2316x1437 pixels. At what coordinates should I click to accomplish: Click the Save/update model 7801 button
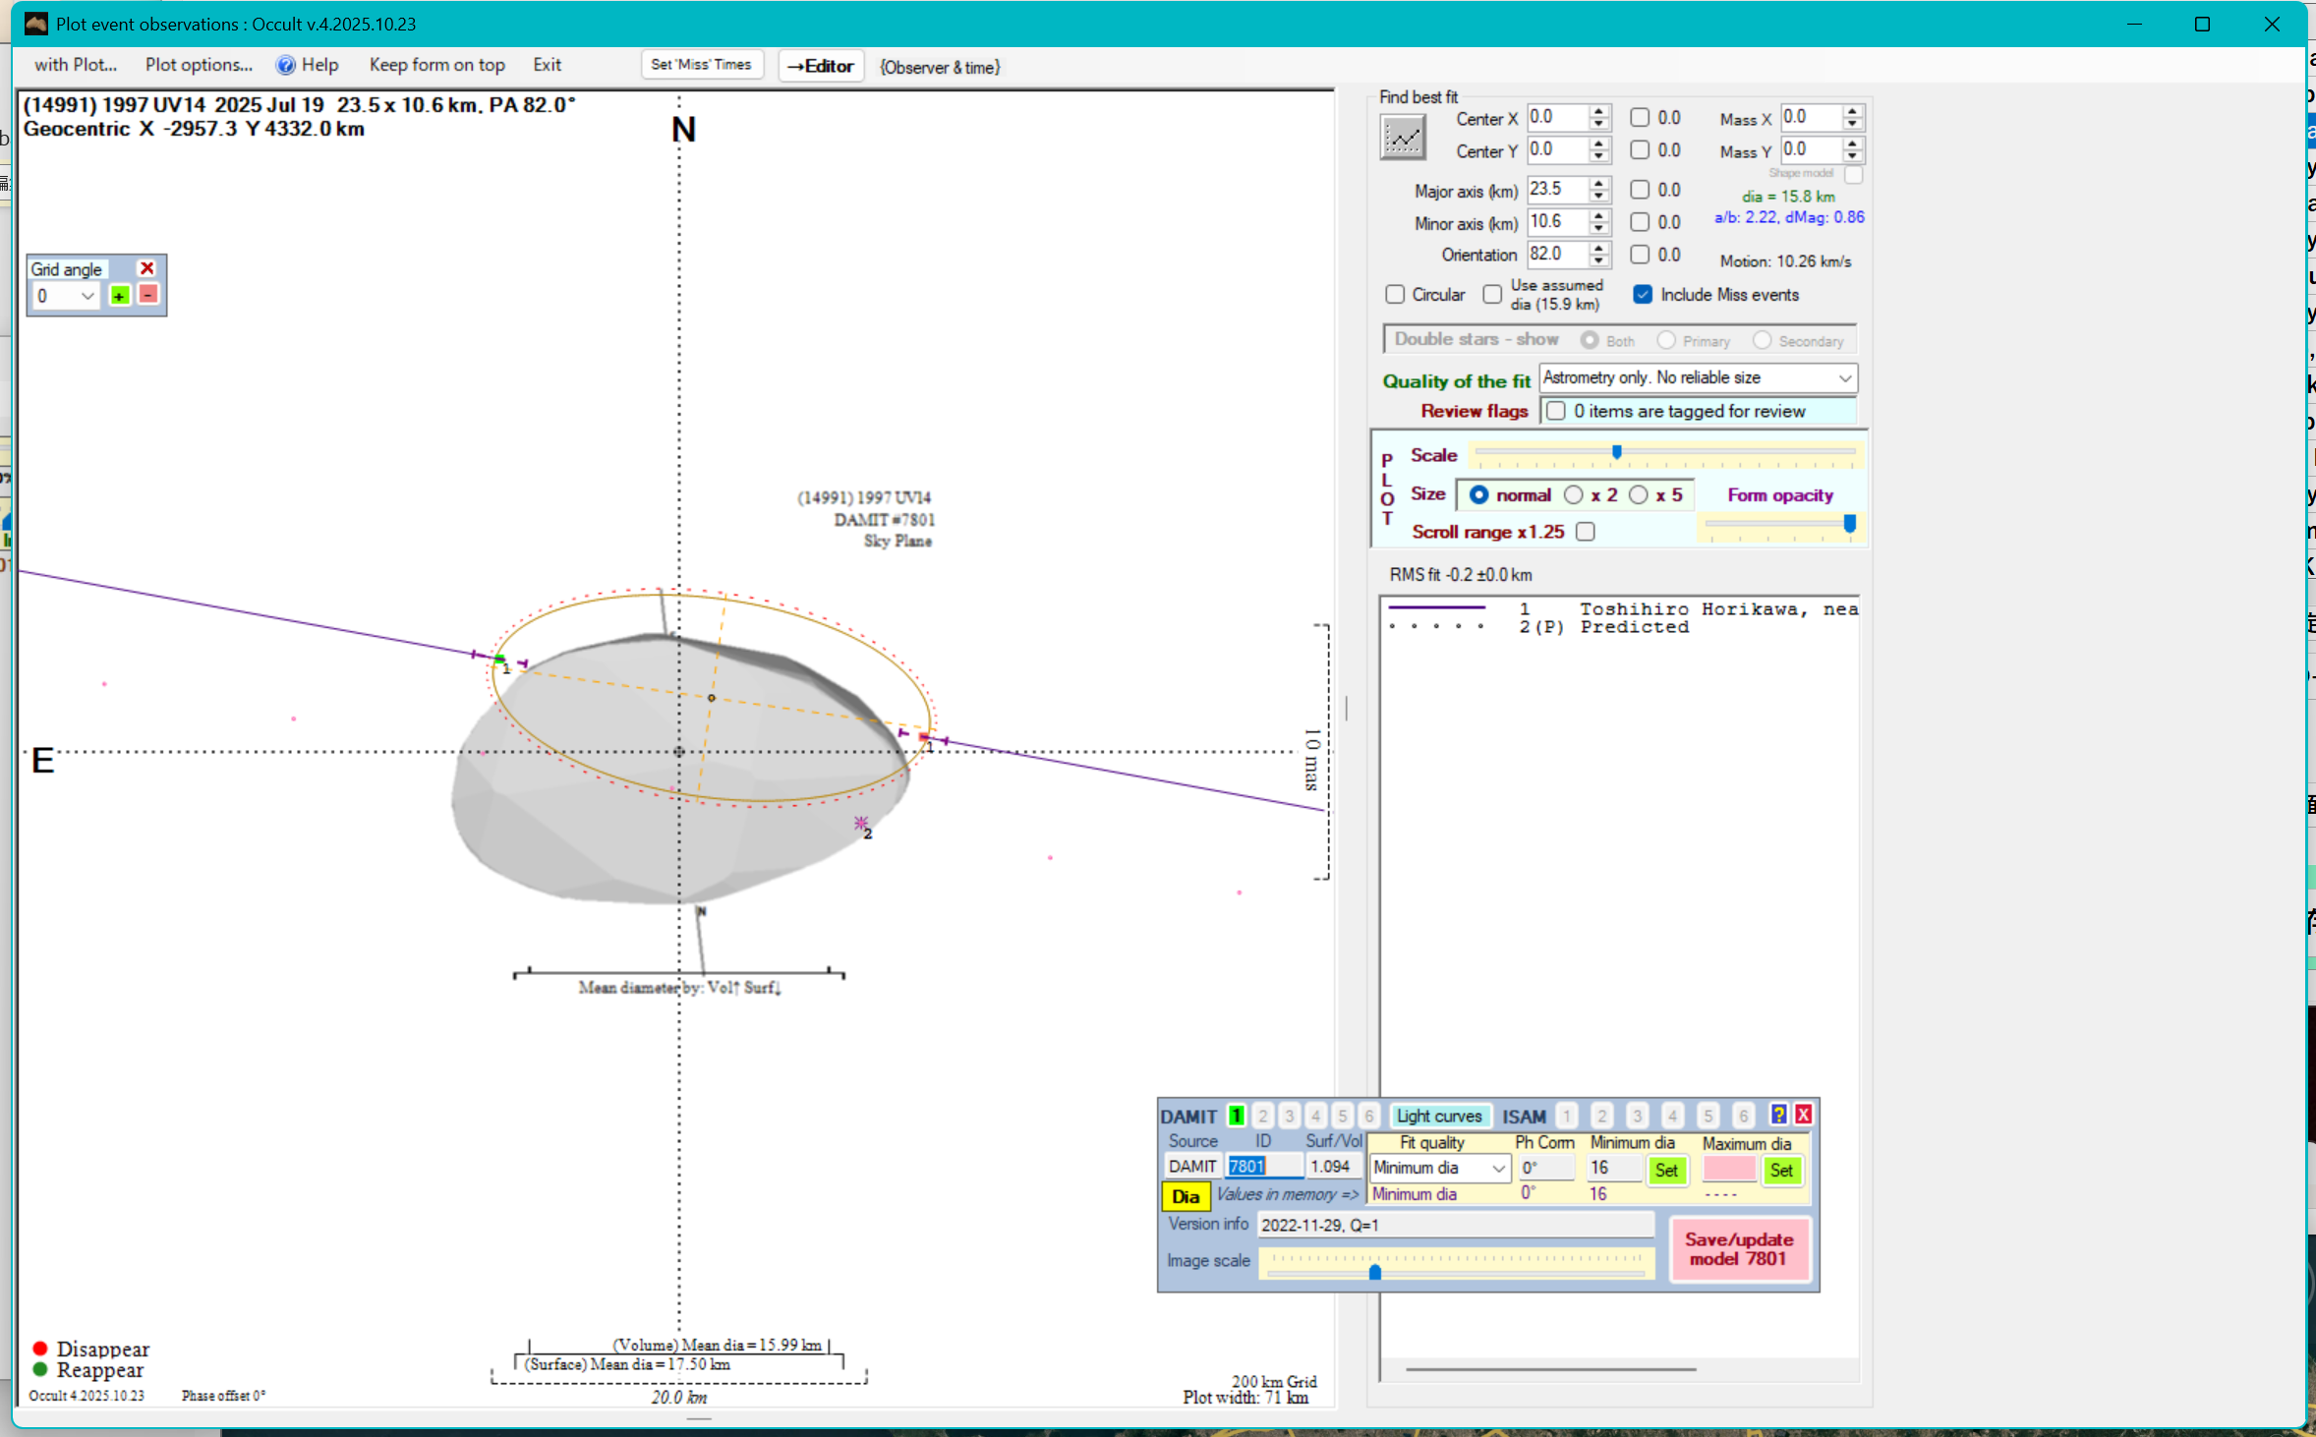[1739, 1249]
